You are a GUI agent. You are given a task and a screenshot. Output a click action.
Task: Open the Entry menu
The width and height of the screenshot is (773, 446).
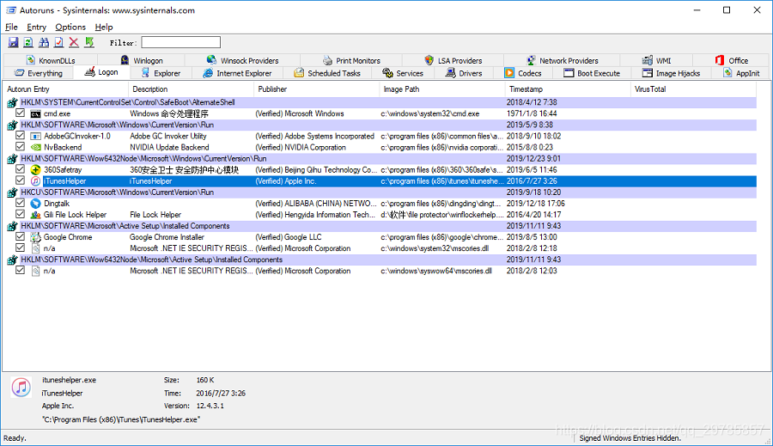(x=36, y=27)
